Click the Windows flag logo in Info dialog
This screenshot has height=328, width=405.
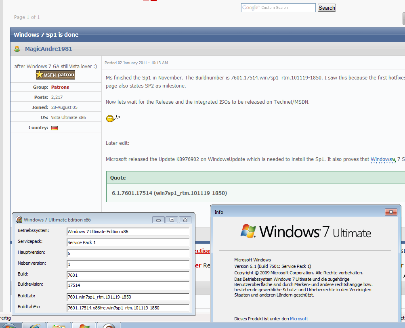click(x=248, y=231)
